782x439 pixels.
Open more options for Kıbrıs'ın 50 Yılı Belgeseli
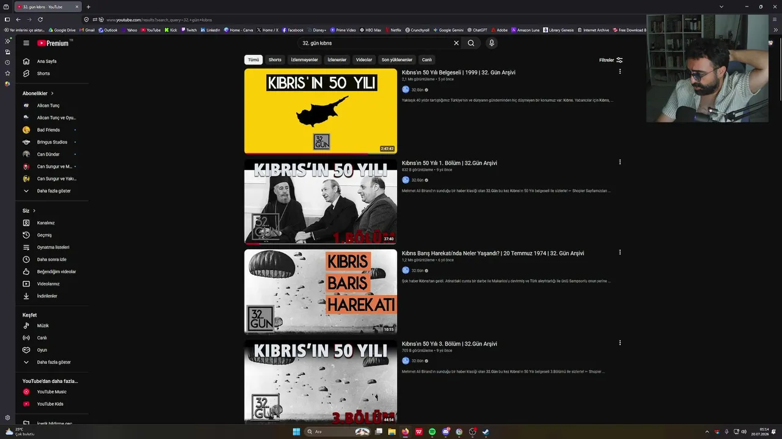coord(619,71)
